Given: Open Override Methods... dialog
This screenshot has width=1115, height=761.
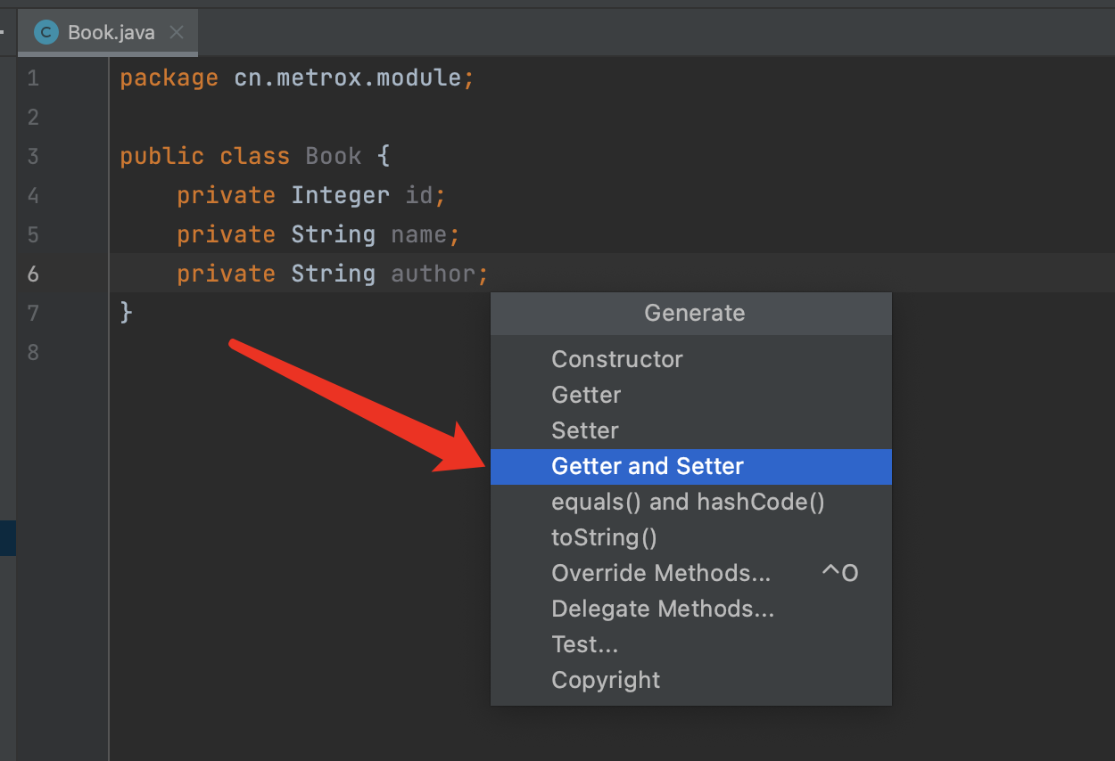Looking at the screenshot, I should click(661, 573).
